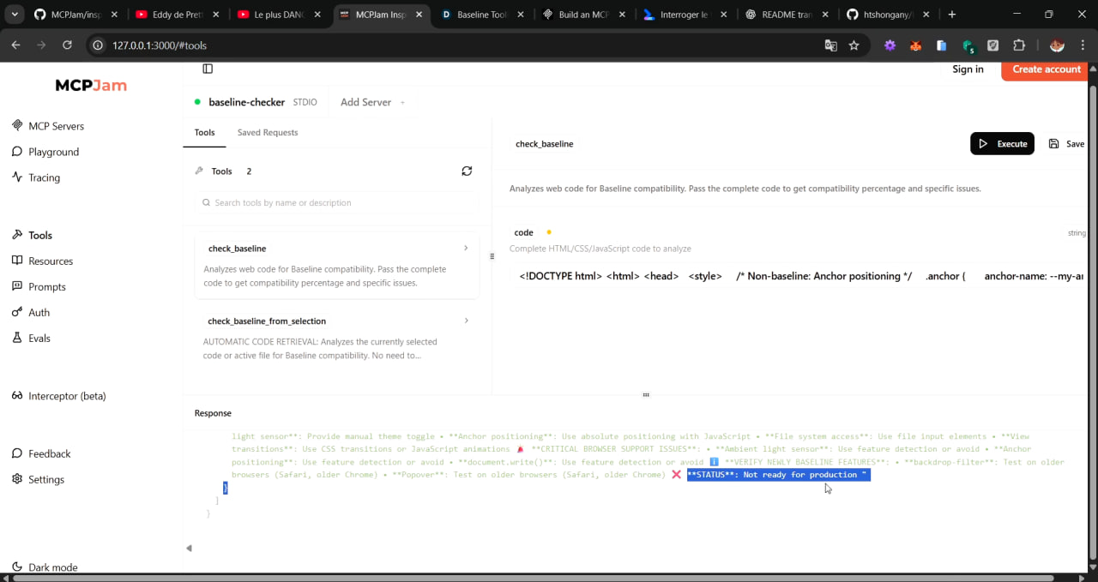Open the Feedback page
Image resolution: width=1098 pixels, height=582 pixels.
(41, 453)
